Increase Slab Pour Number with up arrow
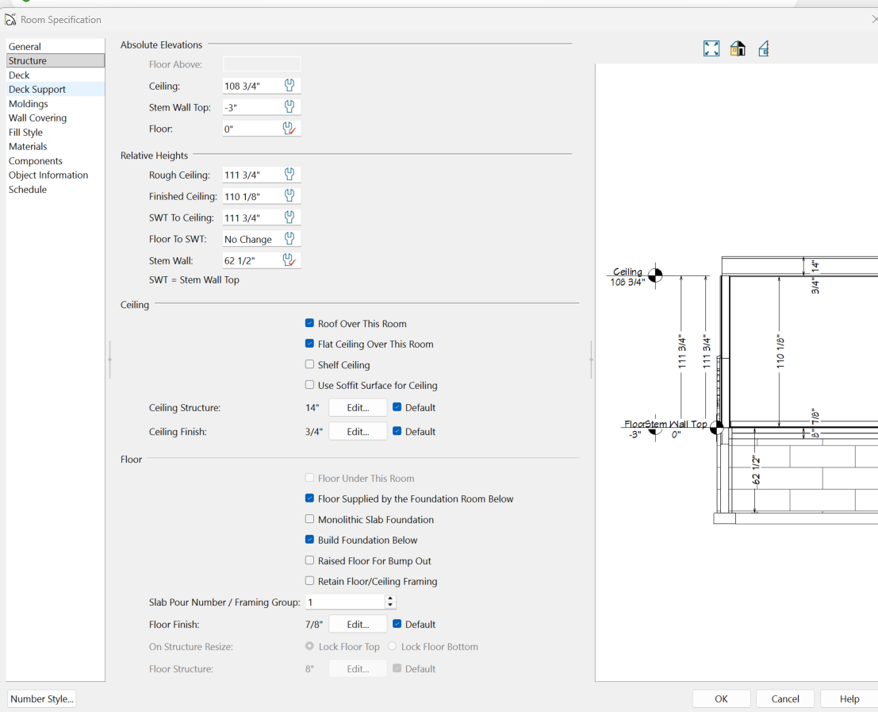 tap(389, 599)
